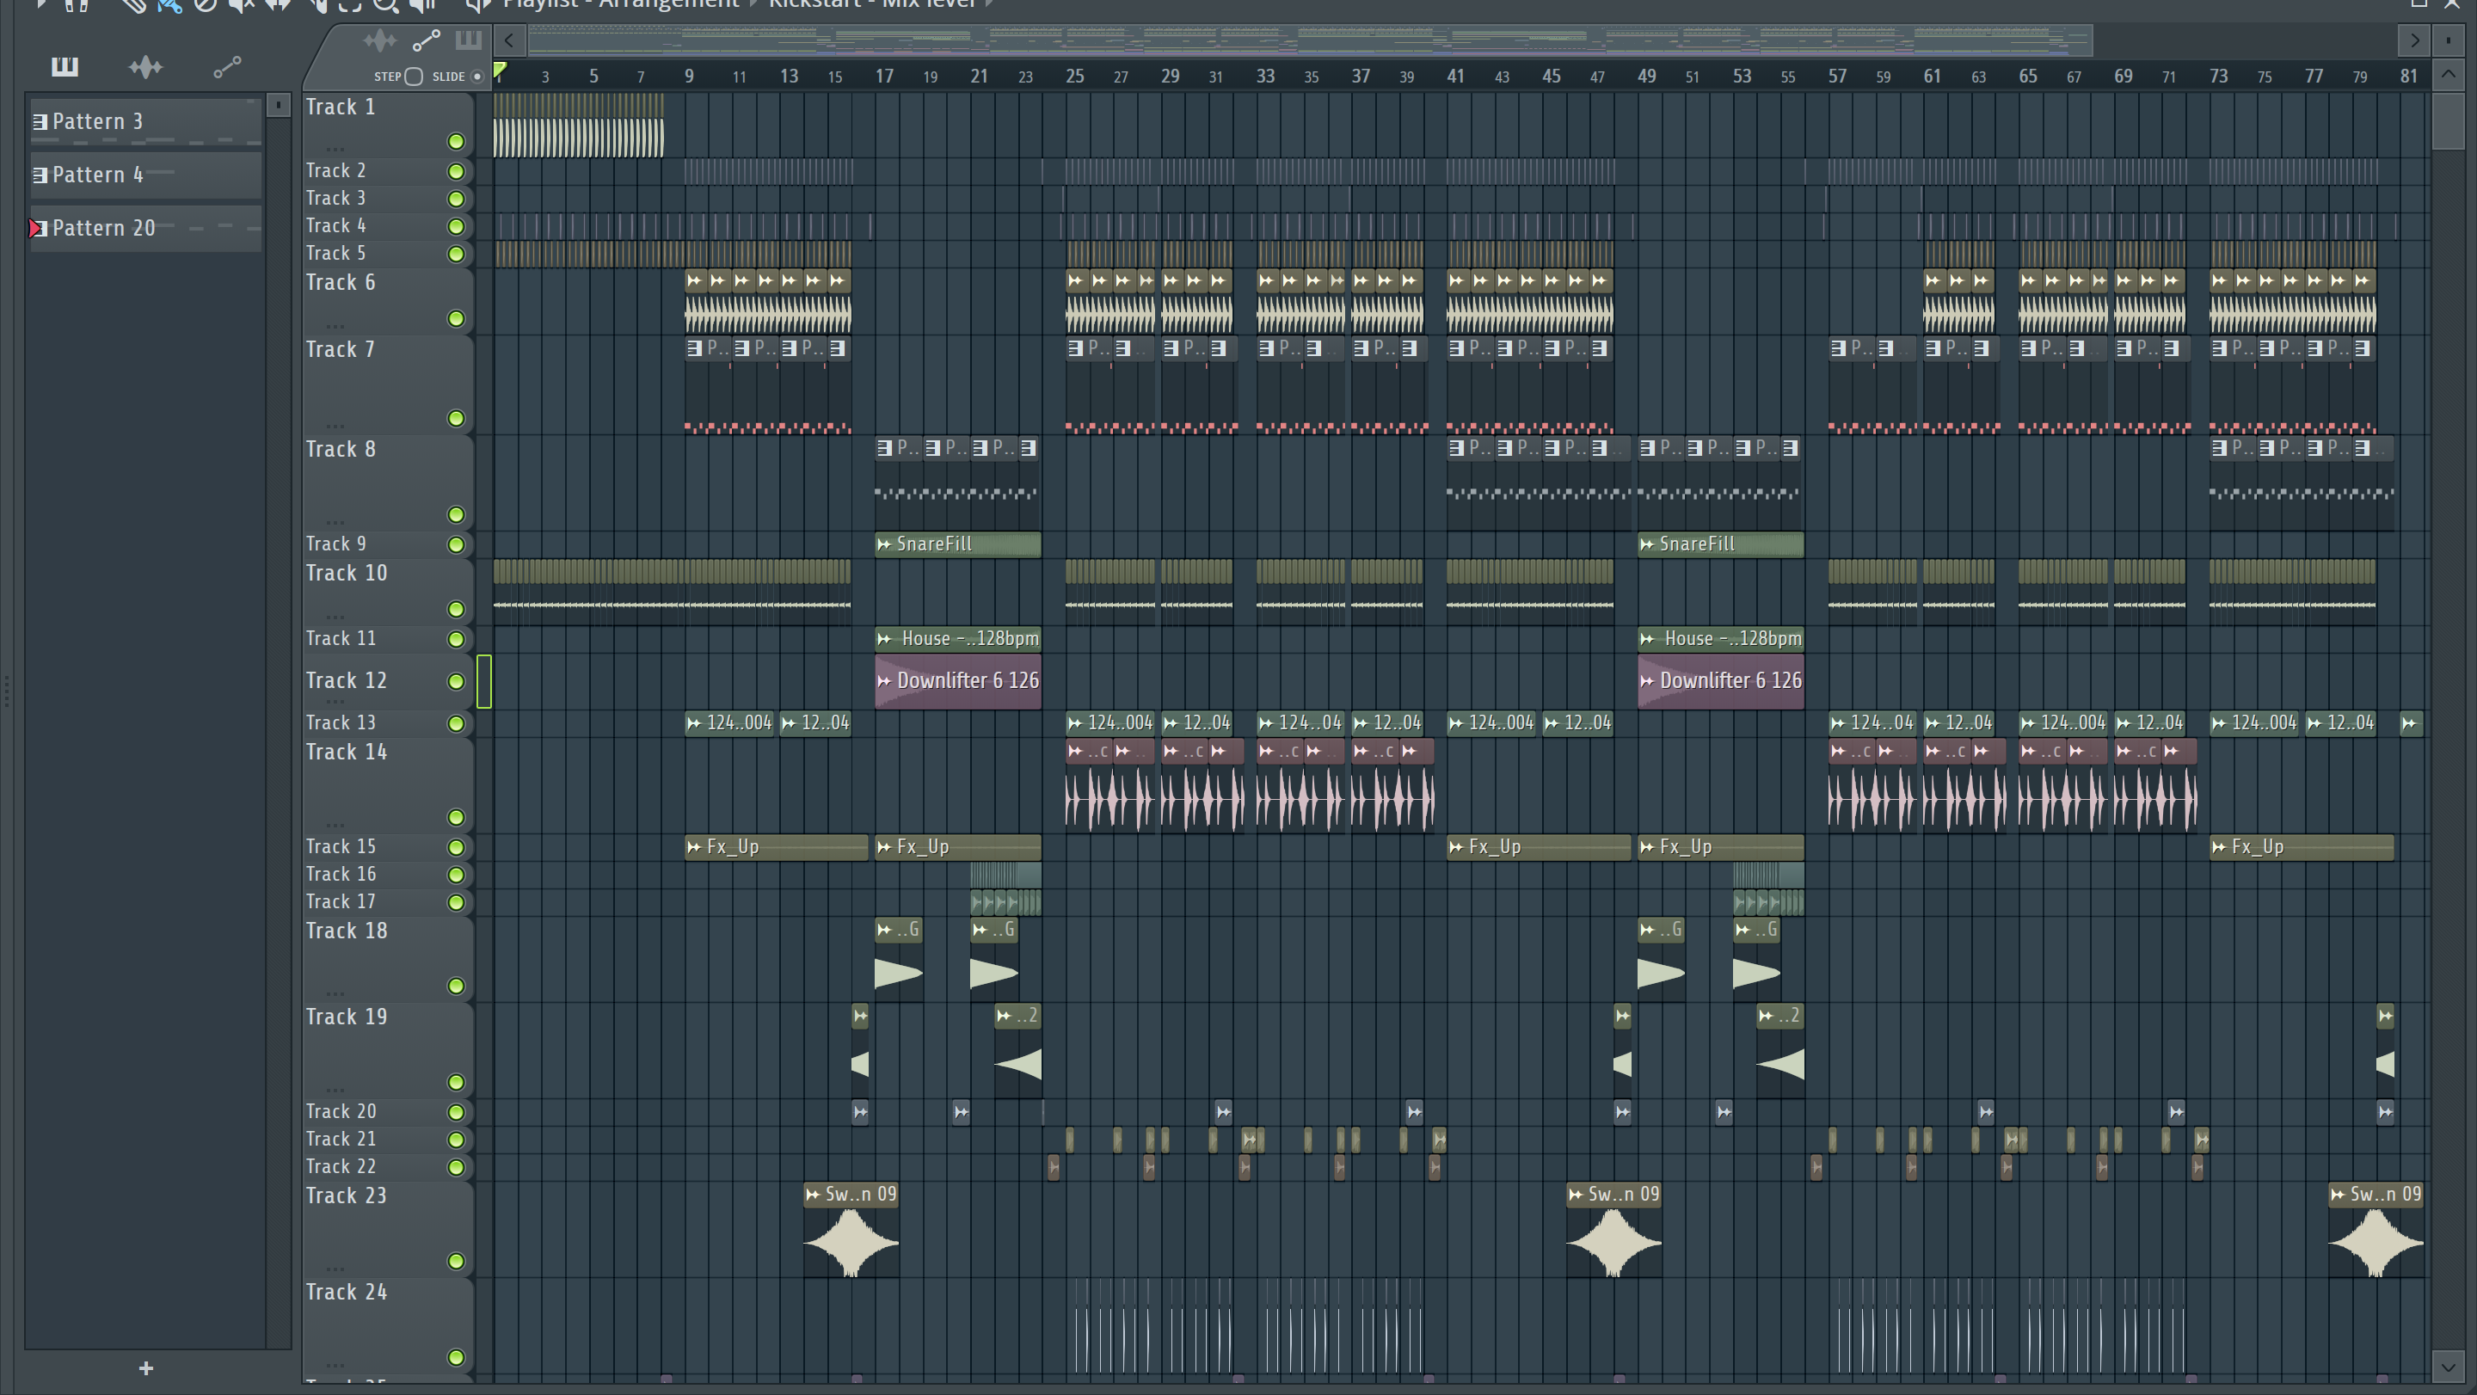Screen dimensions: 2477x1395
Task: Collapse the picker panel with small button
Action: click(278, 104)
